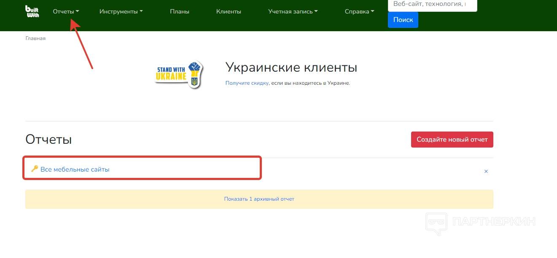This screenshot has width=557, height=258.
Task: Go to the Планы page
Action: (180, 12)
